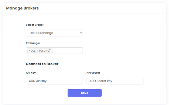Click the chevron arrow beside Delta Exchange

pyautogui.click(x=81, y=33)
